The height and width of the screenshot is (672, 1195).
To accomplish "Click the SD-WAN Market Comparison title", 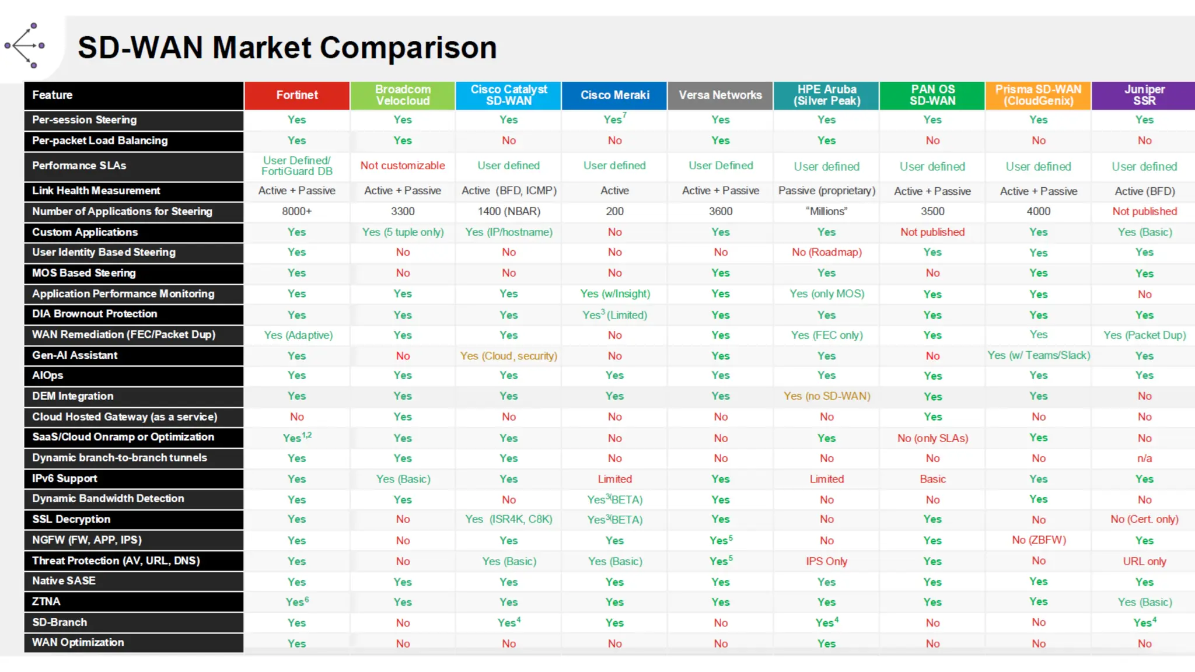I will [x=286, y=48].
